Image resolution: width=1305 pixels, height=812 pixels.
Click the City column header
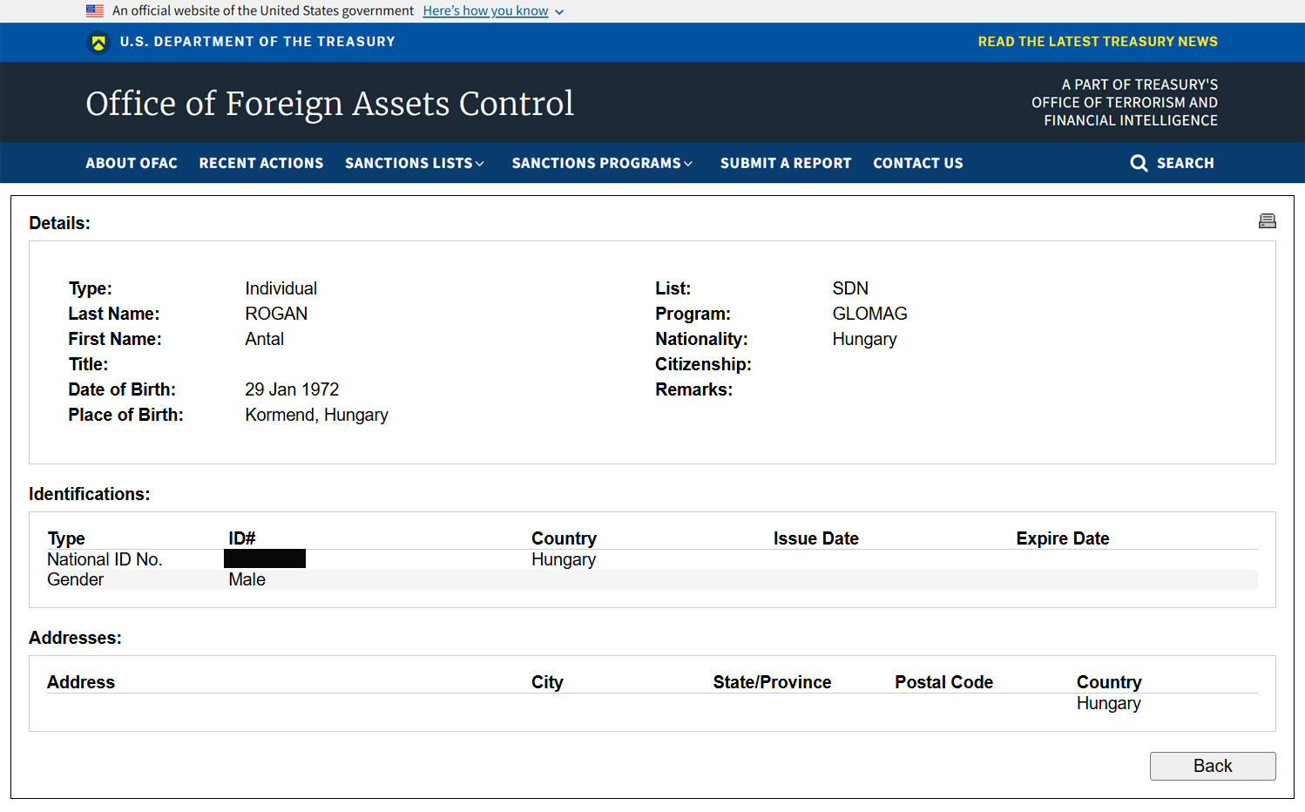547,682
